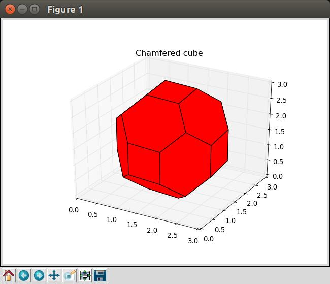Open Configure subplots dialog

pyautogui.click(x=85, y=275)
